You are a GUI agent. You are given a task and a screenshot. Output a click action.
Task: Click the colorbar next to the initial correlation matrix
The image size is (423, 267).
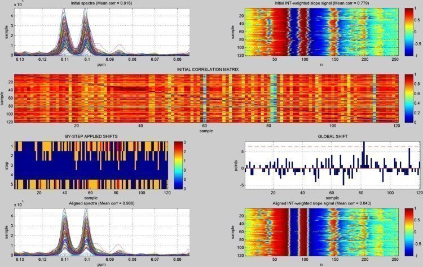tap(408, 97)
